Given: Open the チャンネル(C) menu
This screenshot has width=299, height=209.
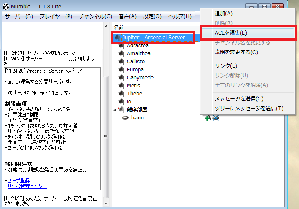Looking at the screenshot, I should coord(96,16).
